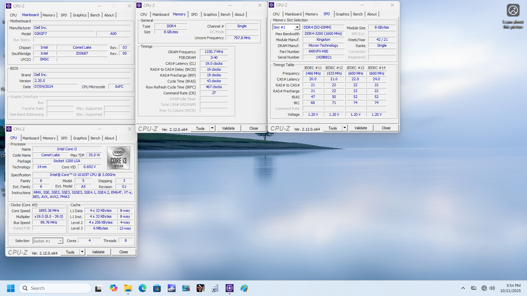Viewport: 527px width, 296px height.
Task: Click the BIOS Version field 2.20.0
Action: 82,81
